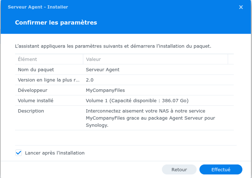Click the Volume 1 capacity value

(137, 101)
